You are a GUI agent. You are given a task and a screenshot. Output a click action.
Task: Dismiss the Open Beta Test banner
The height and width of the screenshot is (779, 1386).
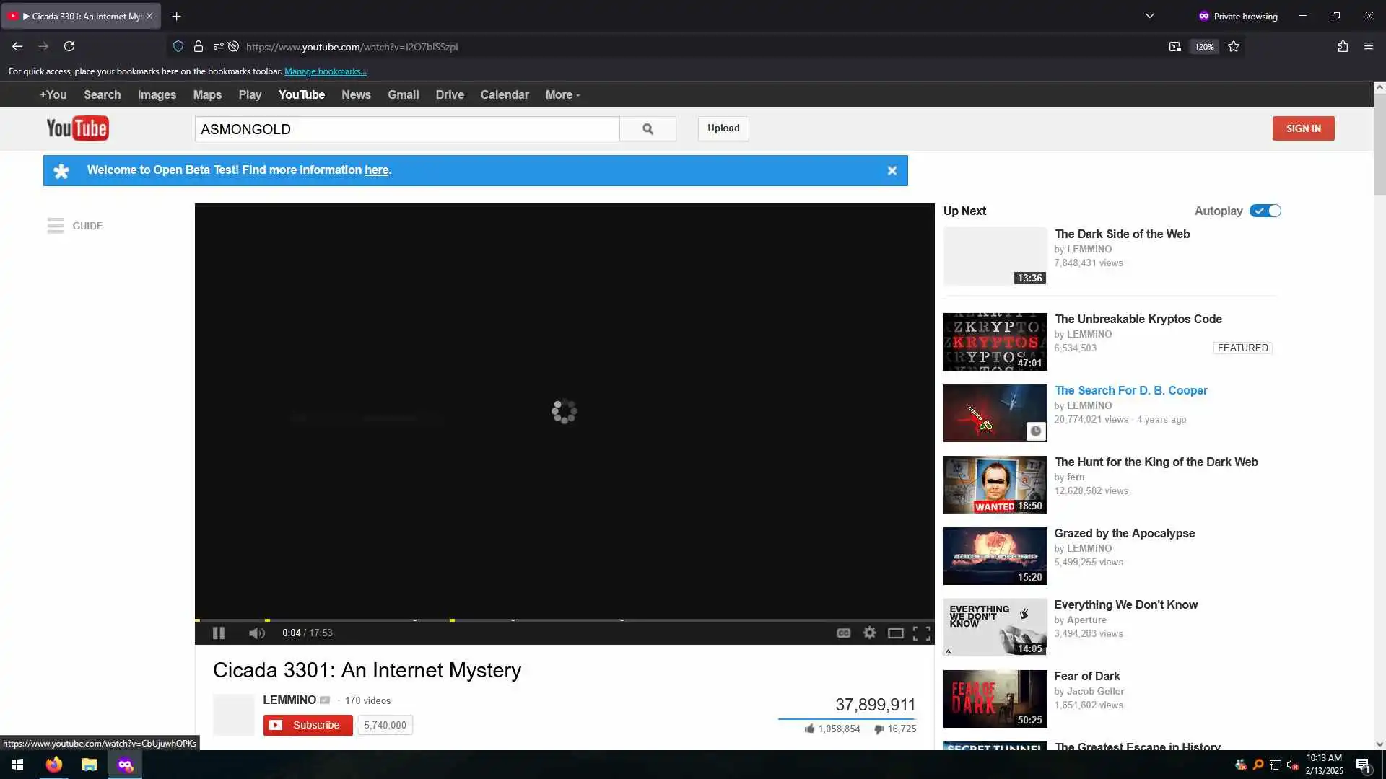coord(892,171)
